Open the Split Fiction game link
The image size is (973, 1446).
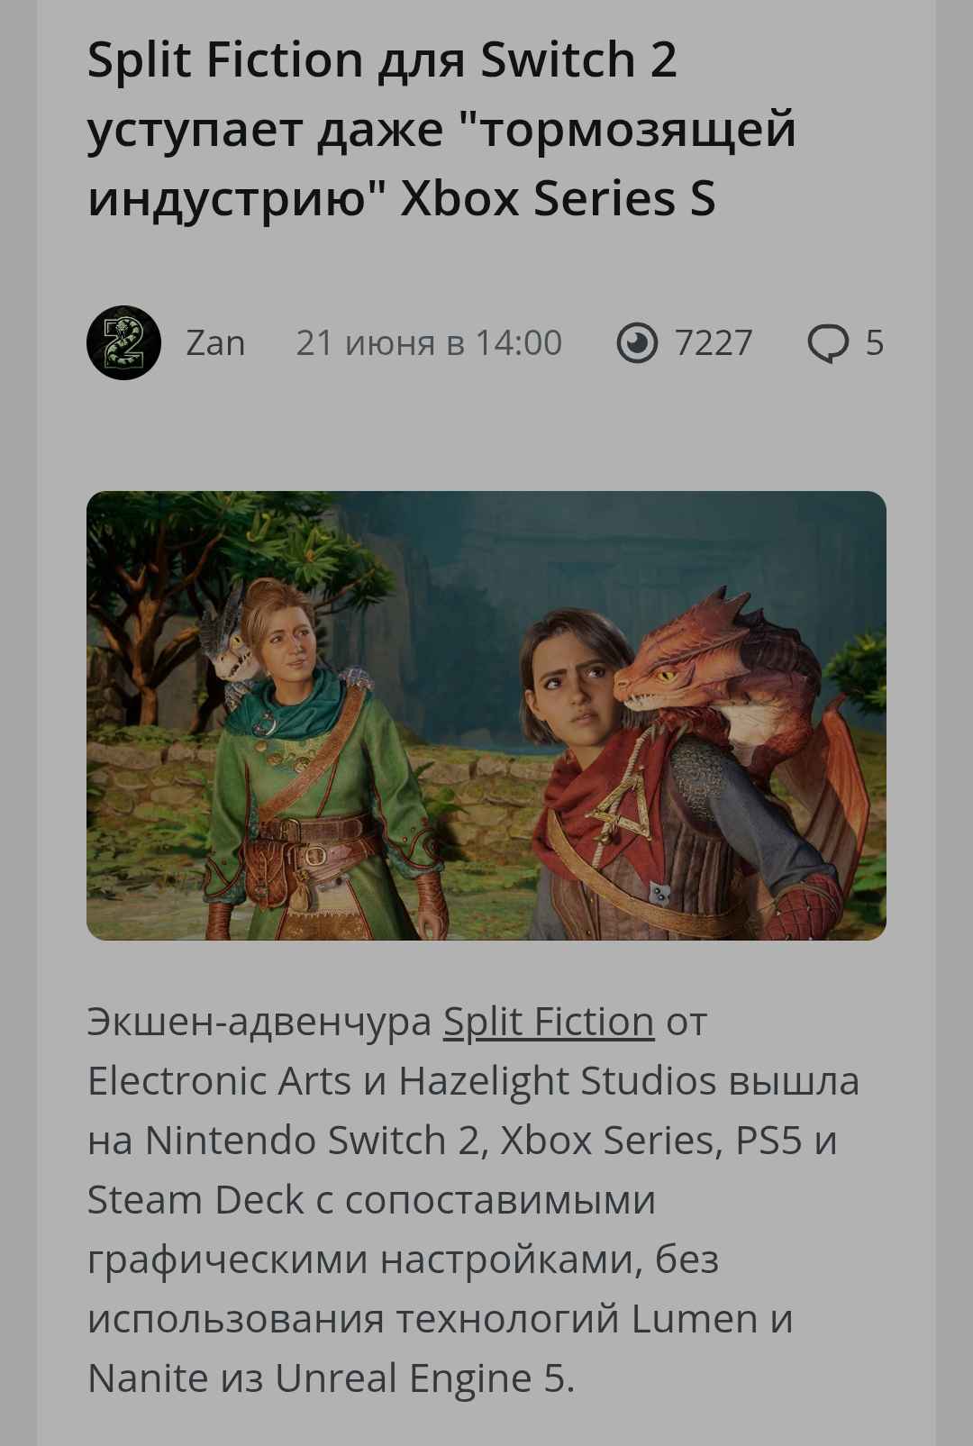point(549,1022)
